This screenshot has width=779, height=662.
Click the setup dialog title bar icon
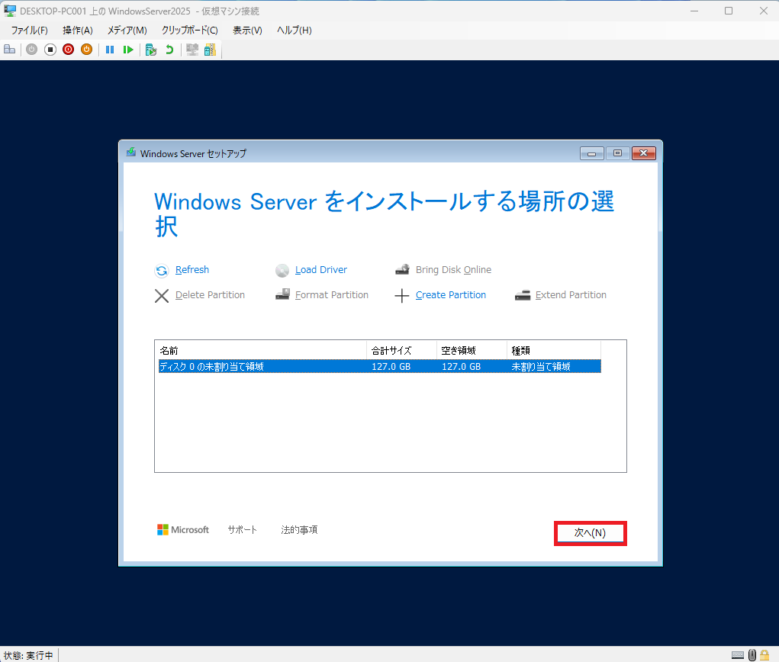[131, 153]
